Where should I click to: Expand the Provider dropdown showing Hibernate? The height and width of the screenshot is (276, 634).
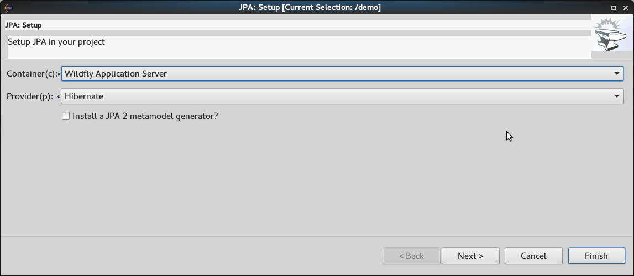point(337,96)
